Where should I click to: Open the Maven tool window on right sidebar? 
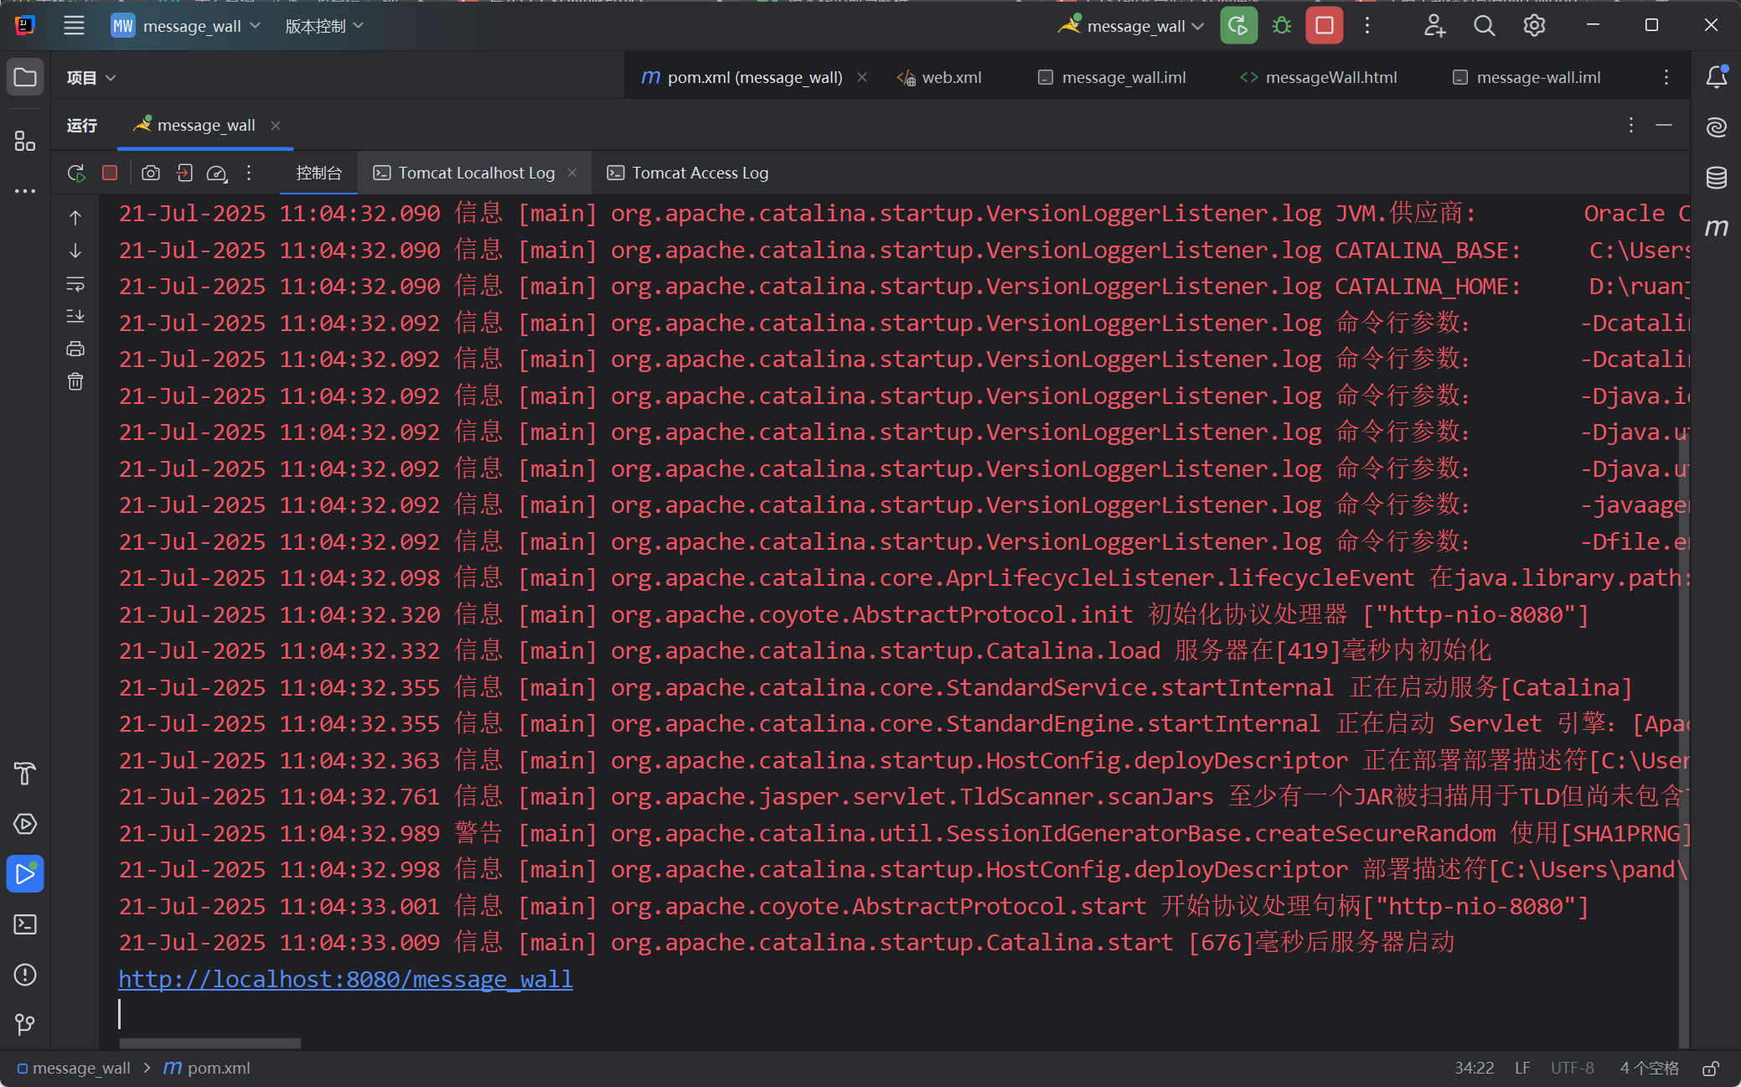click(x=1716, y=227)
